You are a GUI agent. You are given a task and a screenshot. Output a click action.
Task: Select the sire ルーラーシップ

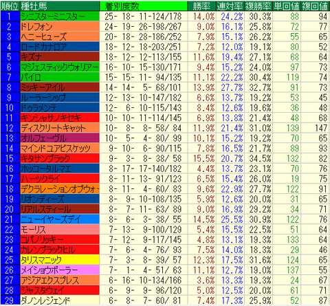click(x=60, y=98)
